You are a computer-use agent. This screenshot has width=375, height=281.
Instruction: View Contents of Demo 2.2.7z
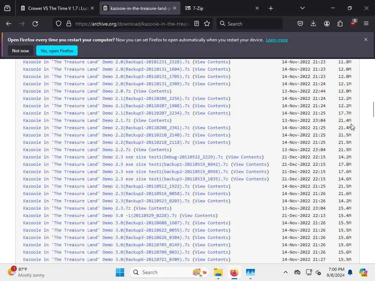coord(153,150)
